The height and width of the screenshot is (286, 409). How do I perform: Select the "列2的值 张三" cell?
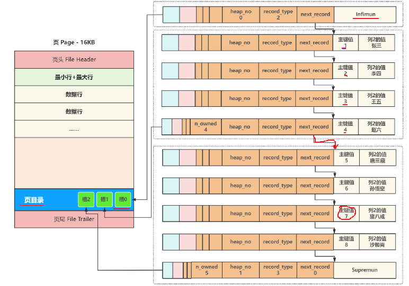[x=376, y=43]
